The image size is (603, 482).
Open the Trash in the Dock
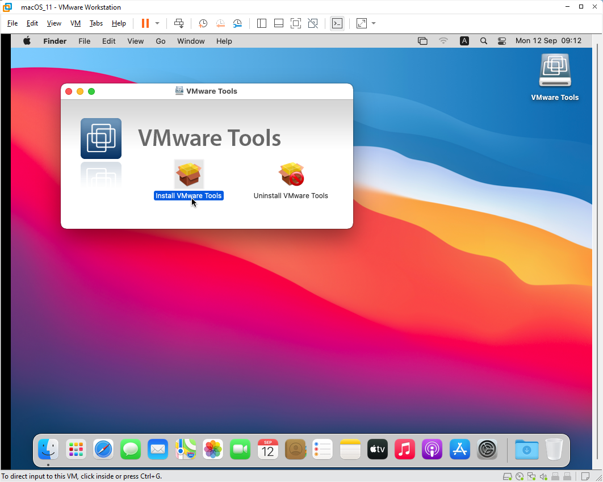[x=554, y=449]
